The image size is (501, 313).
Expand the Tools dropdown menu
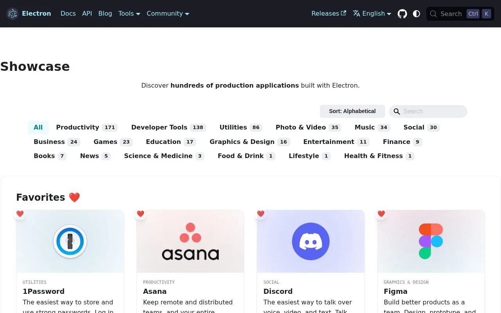pos(129,14)
